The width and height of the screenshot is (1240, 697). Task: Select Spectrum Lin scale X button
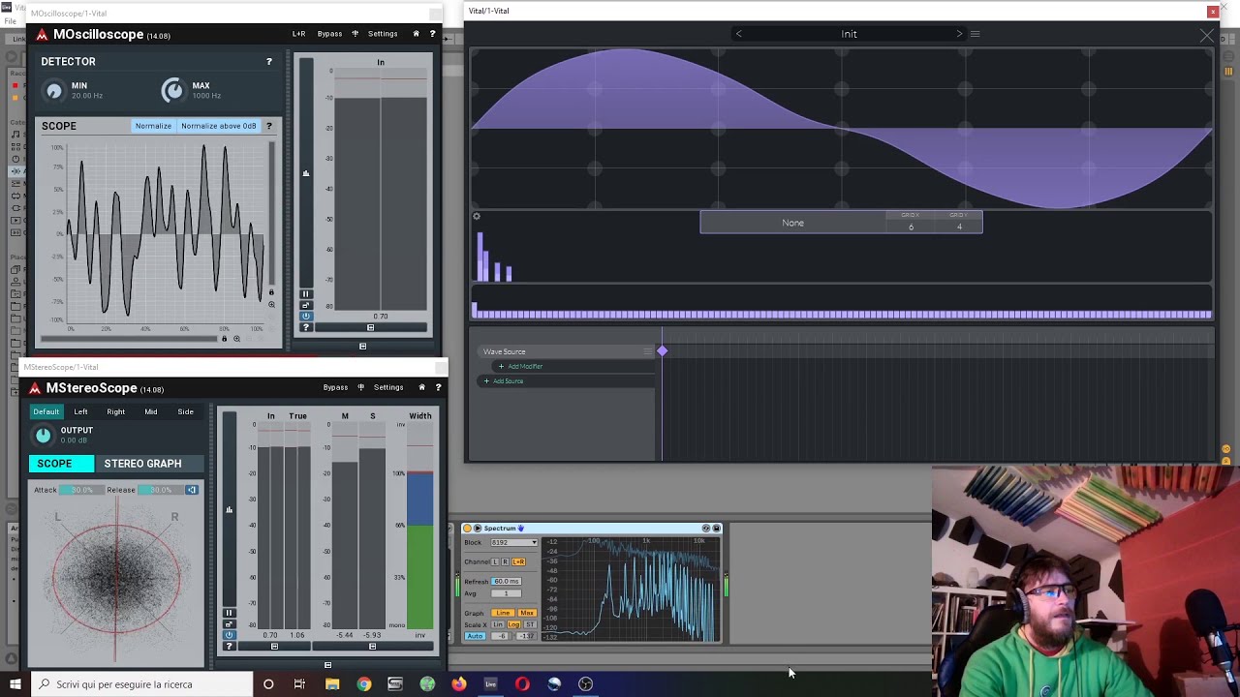click(498, 624)
